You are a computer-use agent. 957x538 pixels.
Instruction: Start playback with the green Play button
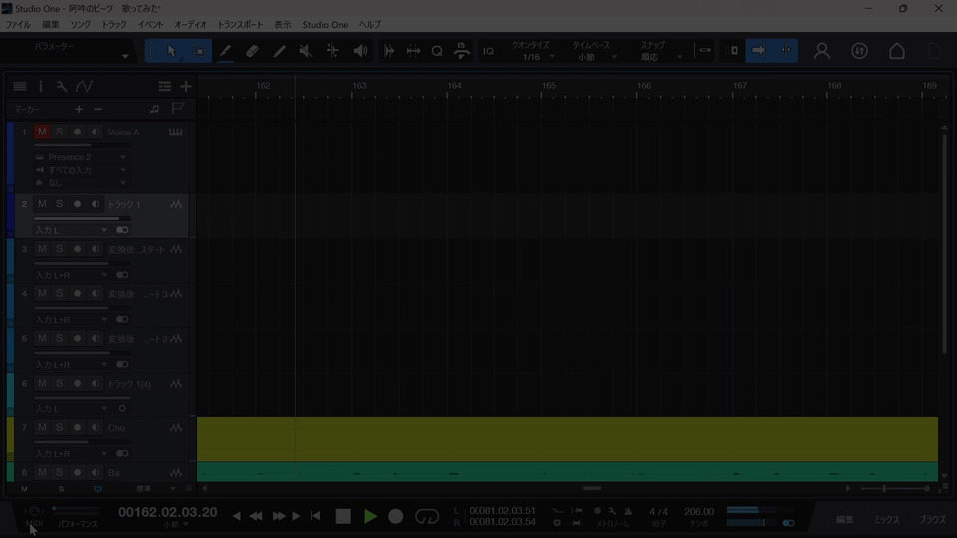(x=370, y=516)
